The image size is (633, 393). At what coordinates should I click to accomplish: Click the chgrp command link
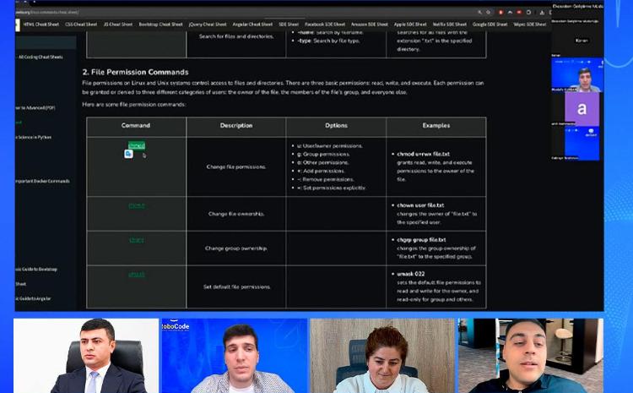tap(136, 240)
